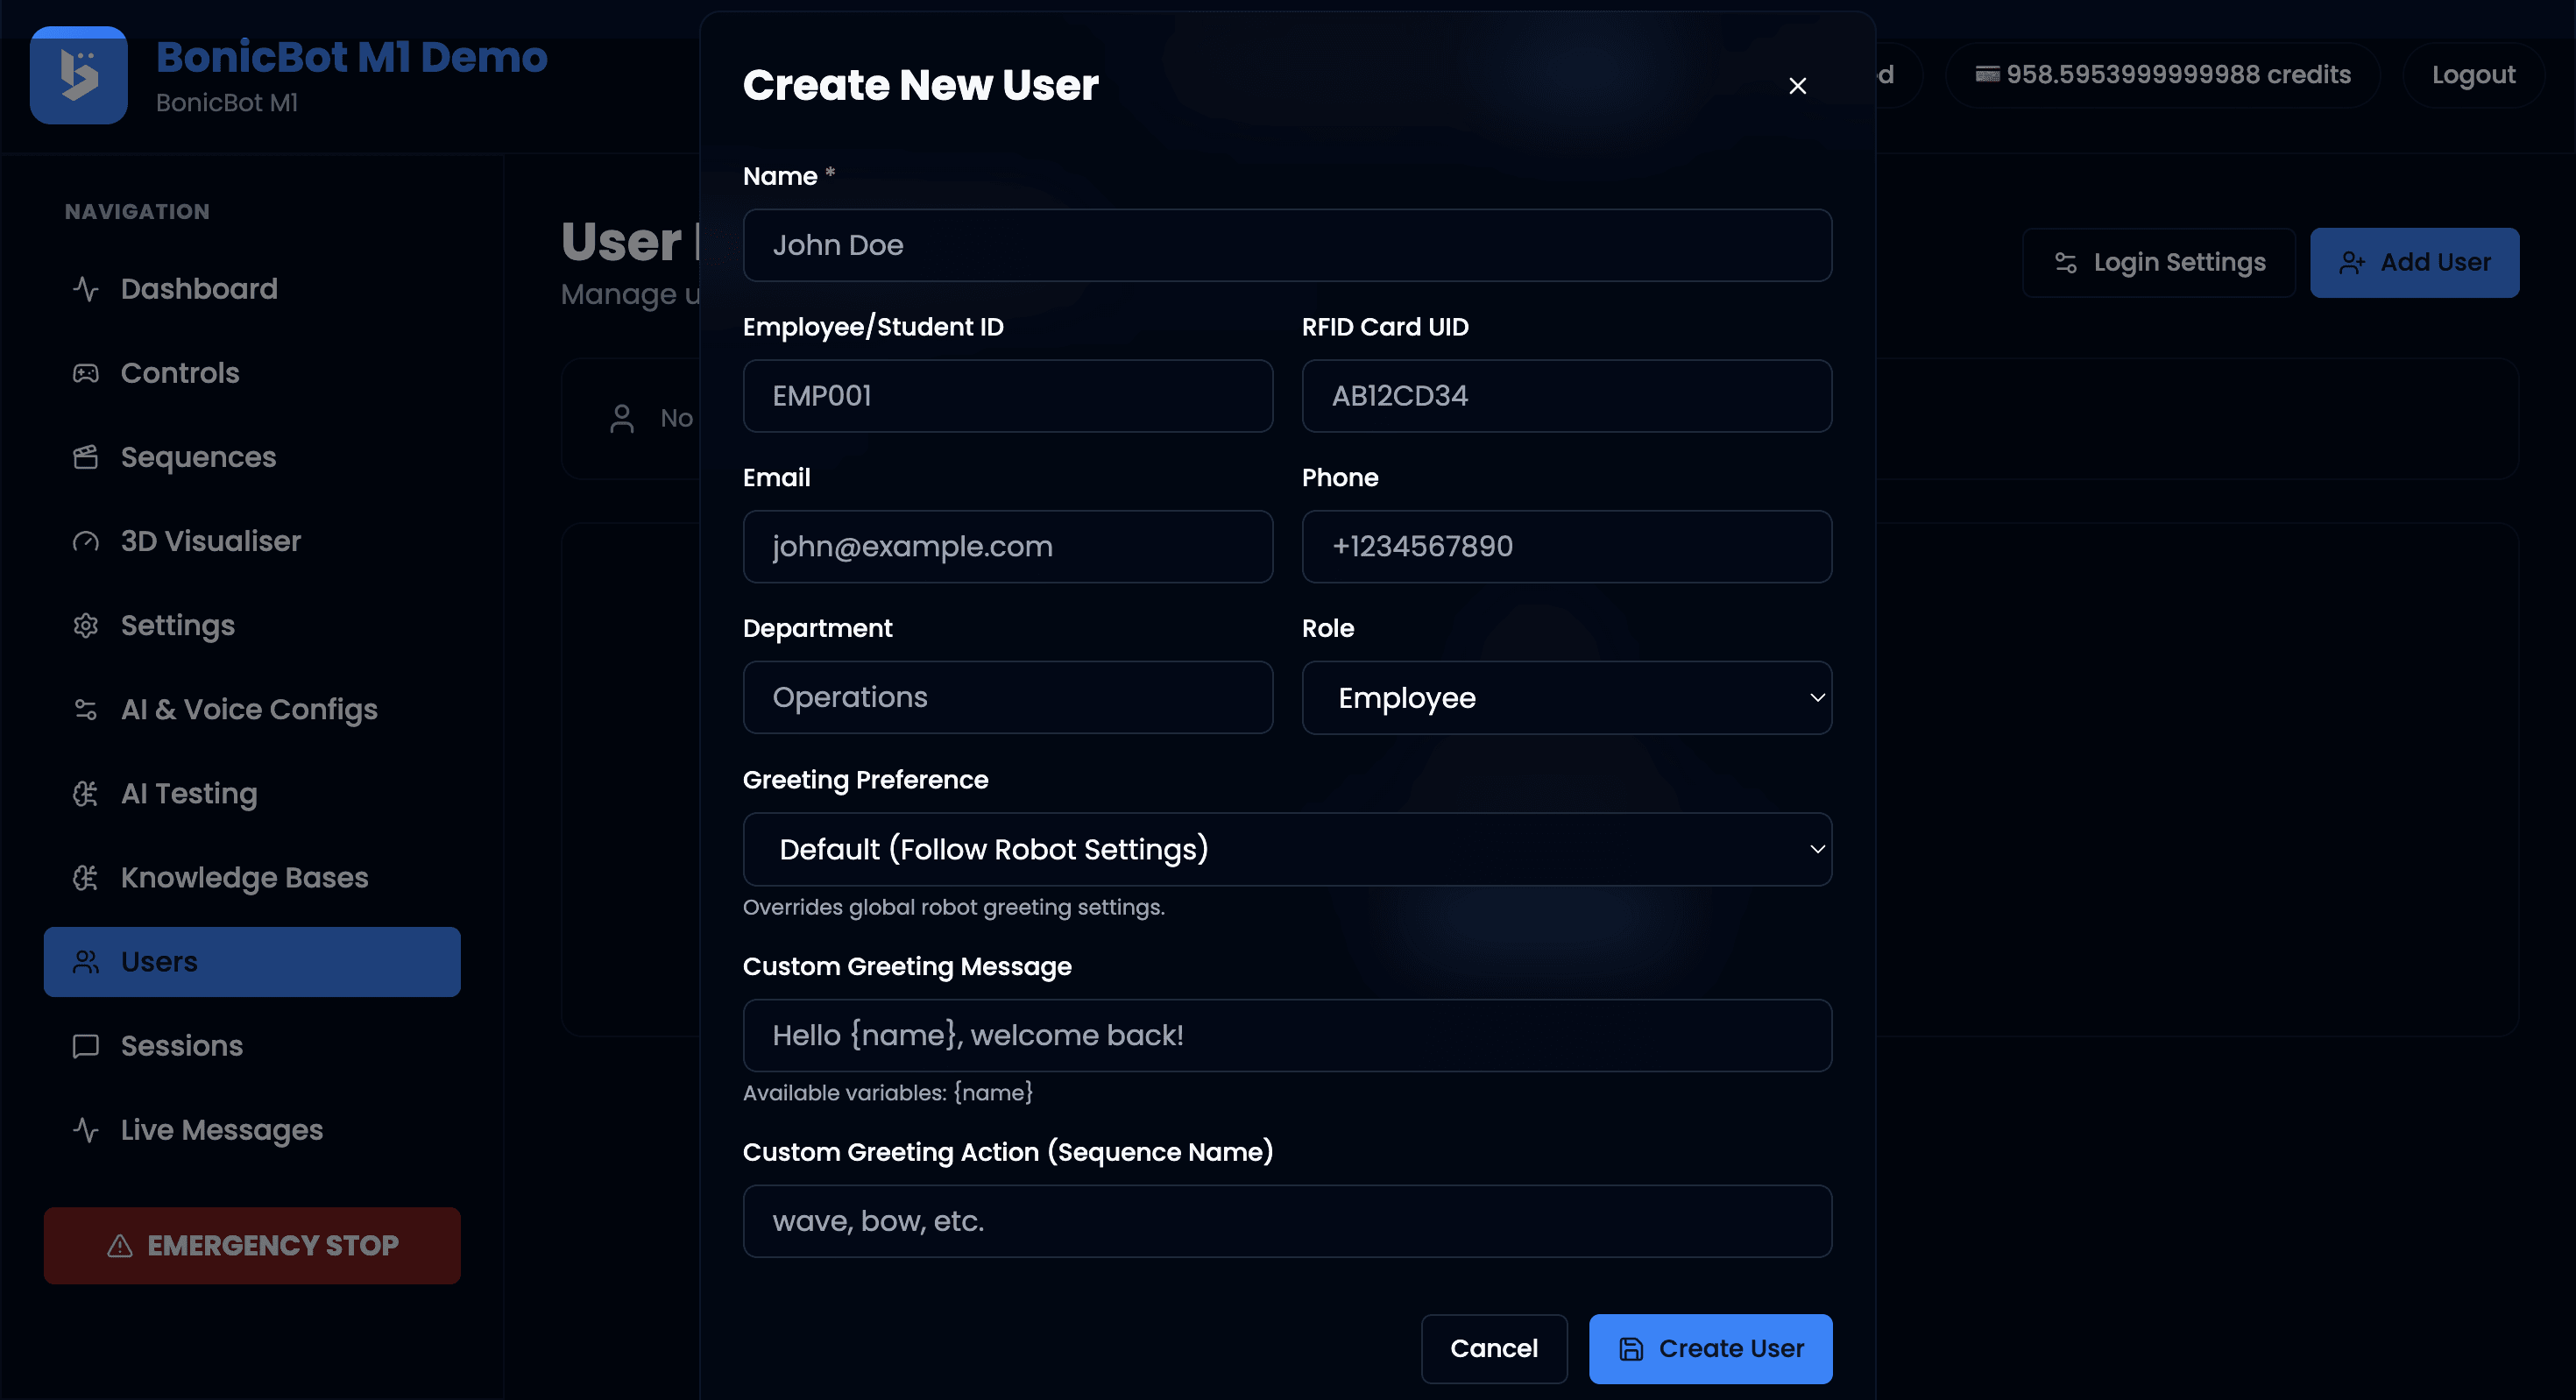Click the Settings gear icon

[85, 625]
